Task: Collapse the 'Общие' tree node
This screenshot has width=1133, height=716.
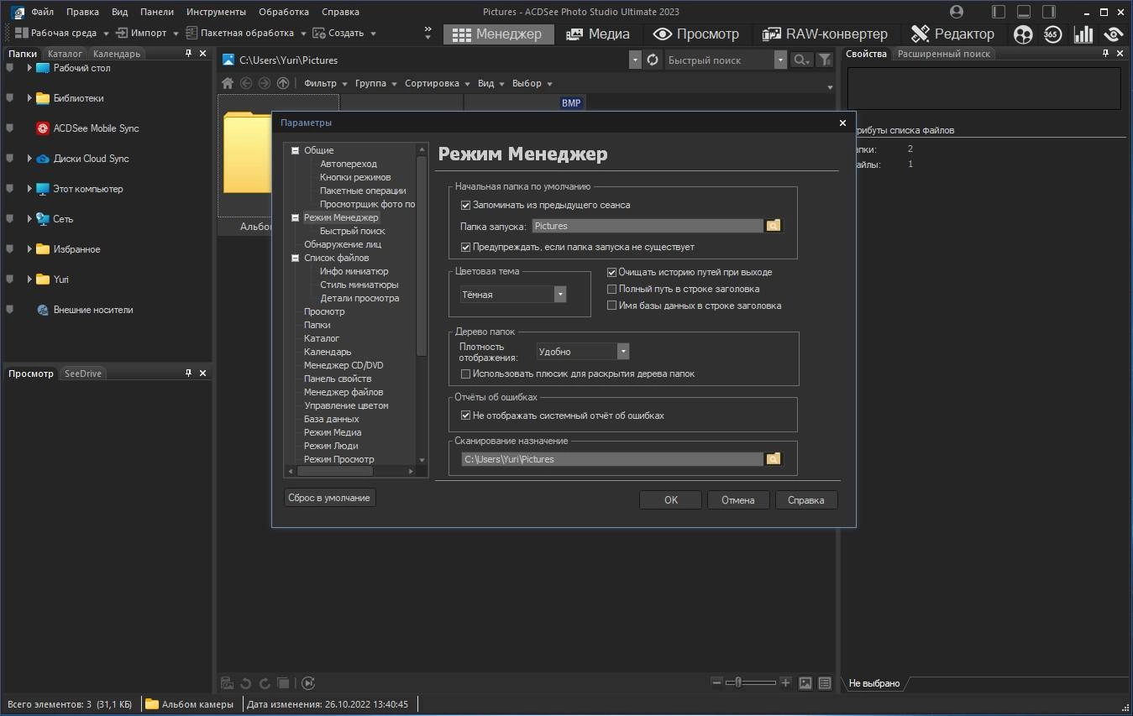Action: (295, 151)
